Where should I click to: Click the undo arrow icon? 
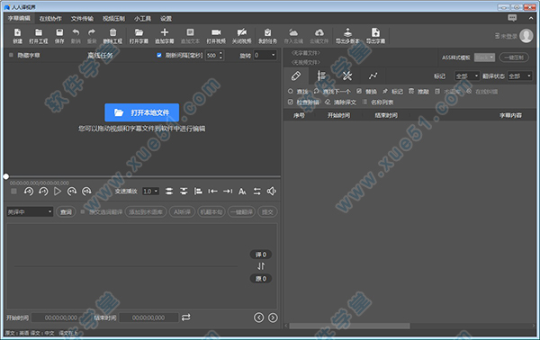tap(76, 32)
